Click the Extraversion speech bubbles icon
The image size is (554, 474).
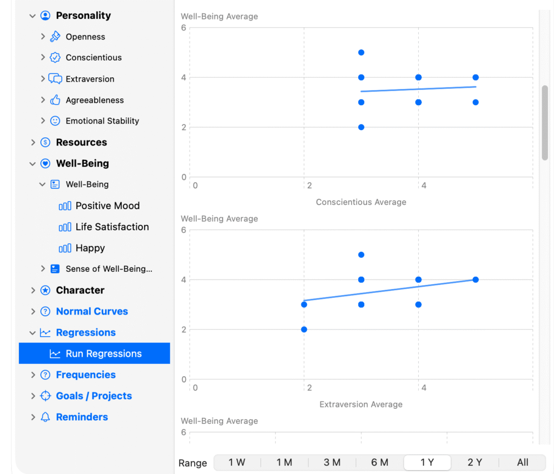[x=55, y=79]
